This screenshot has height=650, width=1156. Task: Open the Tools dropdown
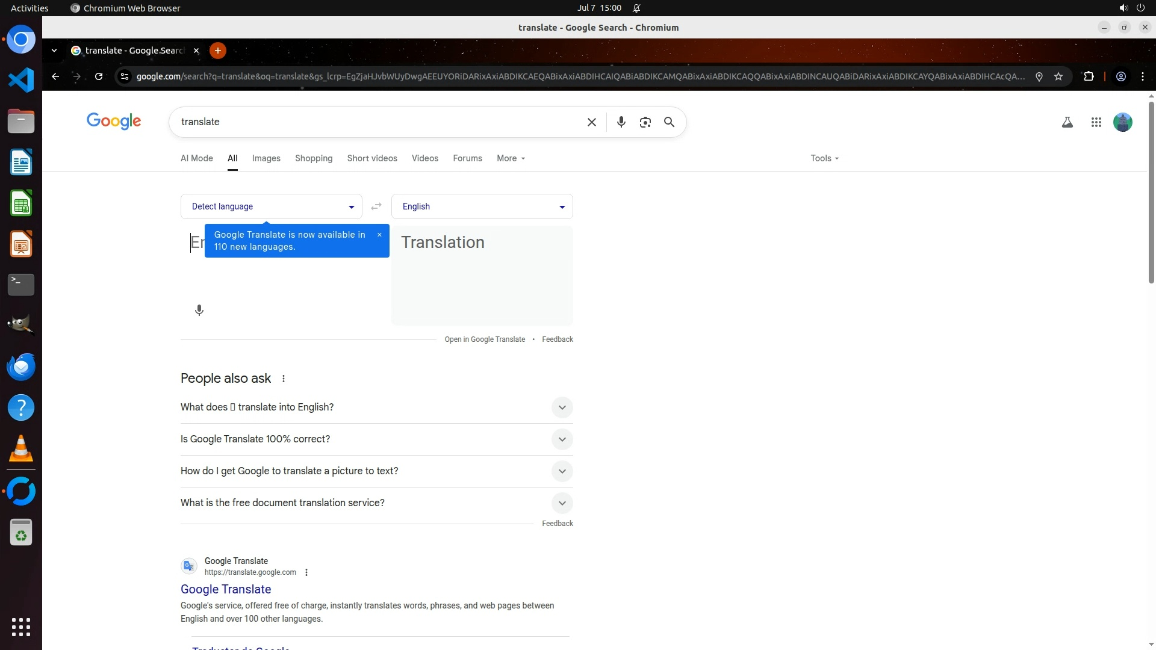click(824, 158)
